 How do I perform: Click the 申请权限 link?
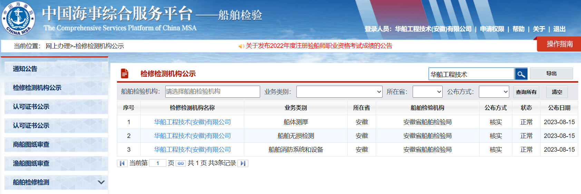point(492,29)
